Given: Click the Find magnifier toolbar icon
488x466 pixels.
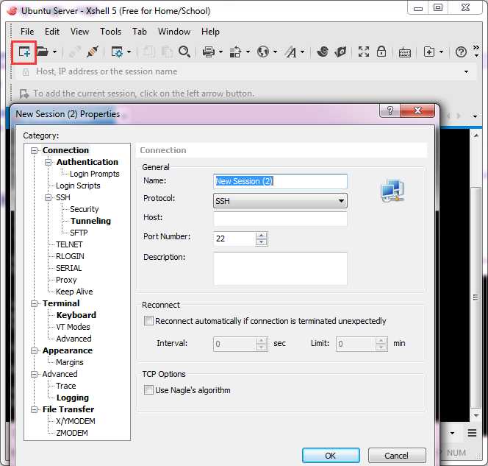Looking at the screenshot, I should point(184,52).
